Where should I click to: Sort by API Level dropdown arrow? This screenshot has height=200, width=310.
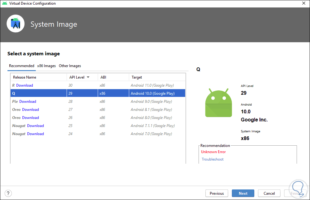pyautogui.click(x=88, y=77)
